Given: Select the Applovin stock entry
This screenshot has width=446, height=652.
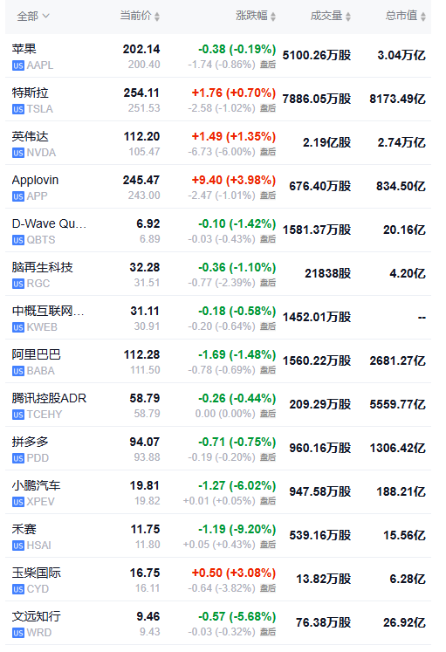Looking at the screenshot, I should 218,187.
